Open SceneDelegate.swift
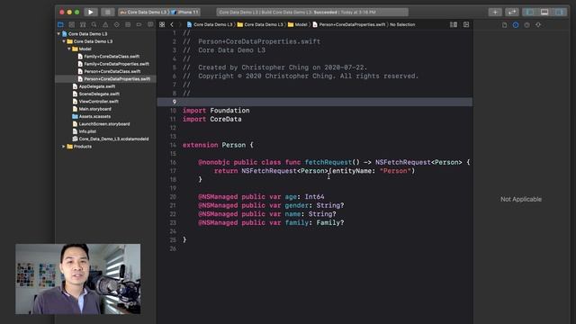576x324 pixels. (96, 94)
